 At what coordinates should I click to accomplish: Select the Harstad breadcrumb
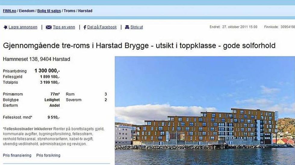[85, 11]
